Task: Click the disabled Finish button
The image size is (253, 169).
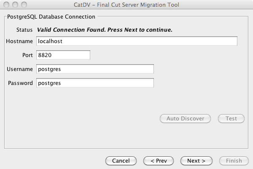Action: coord(234,161)
